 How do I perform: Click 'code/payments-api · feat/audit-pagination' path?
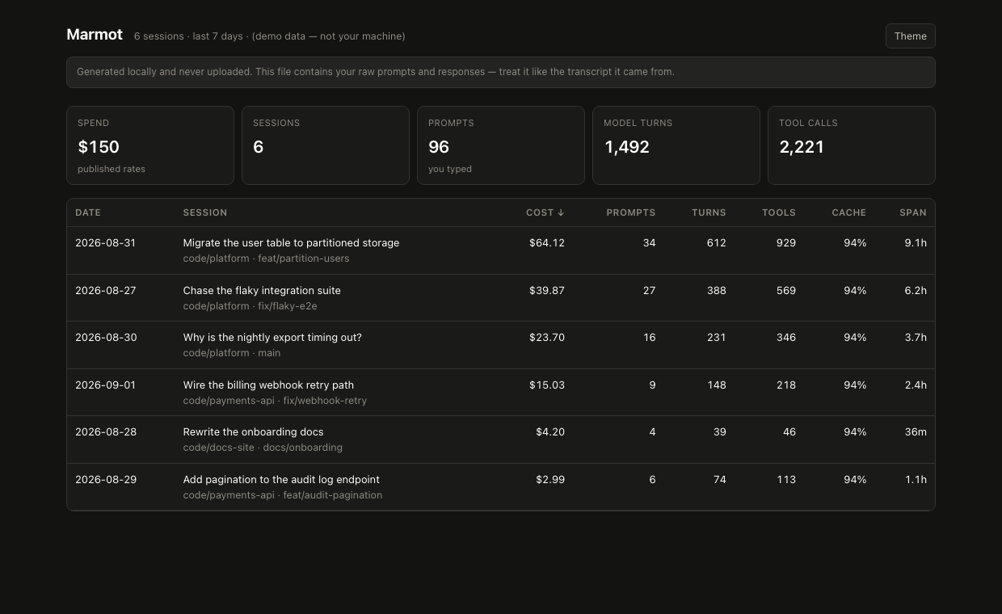(x=283, y=495)
